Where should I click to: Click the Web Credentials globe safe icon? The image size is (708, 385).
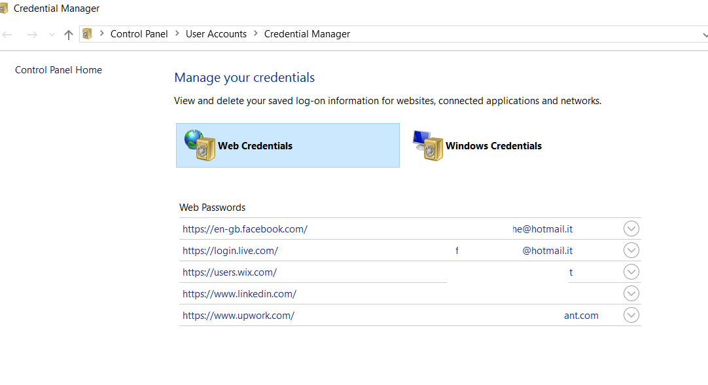point(200,145)
